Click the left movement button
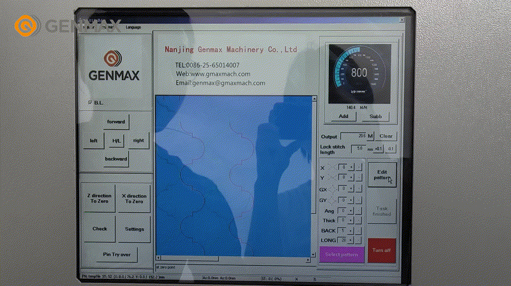This screenshot has width=511, height=286. (94, 141)
